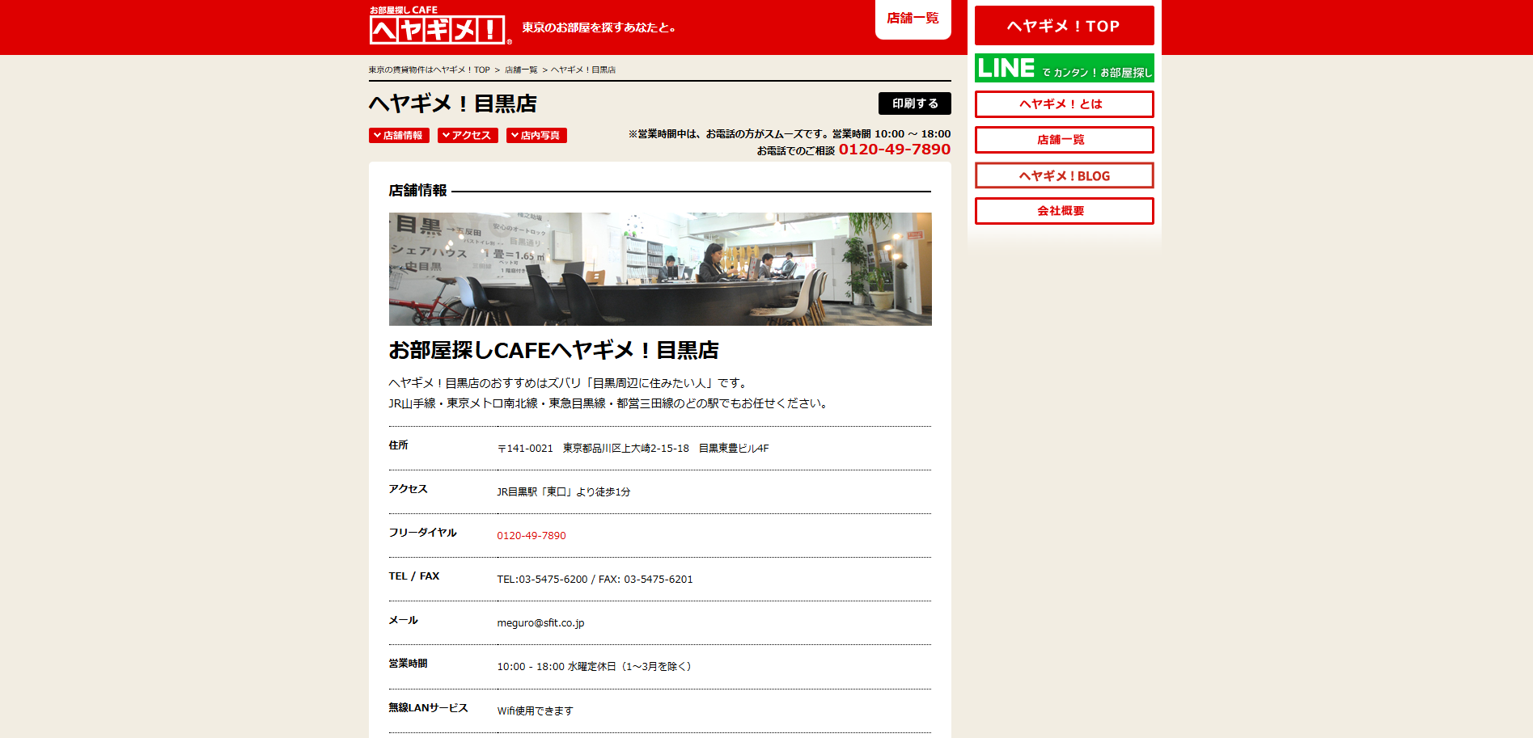The height and width of the screenshot is (738, 1533).
Task: Jump to 店舗情報 section anchor
Action: pyautogui.click(x=399, y=136)
